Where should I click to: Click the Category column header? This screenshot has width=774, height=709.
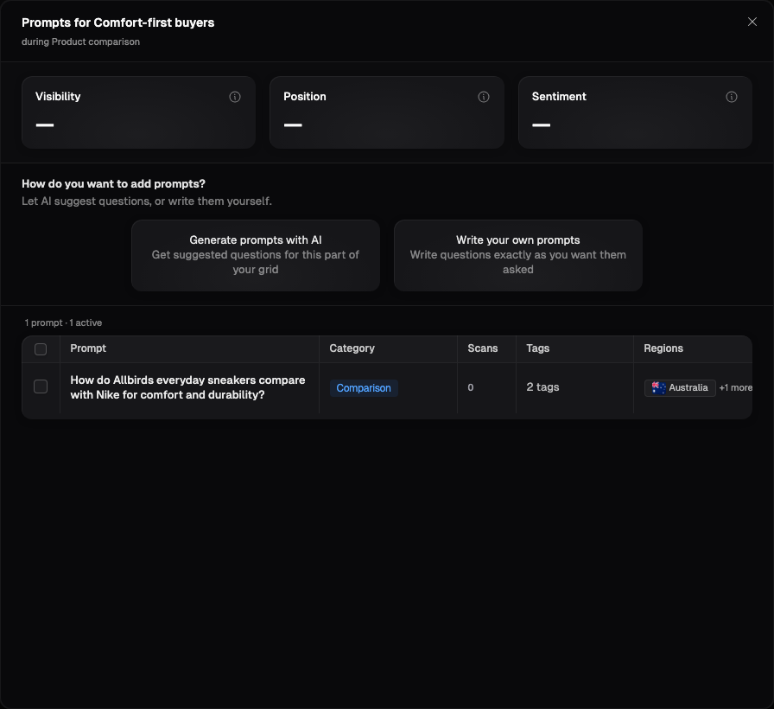coord(352,348)
